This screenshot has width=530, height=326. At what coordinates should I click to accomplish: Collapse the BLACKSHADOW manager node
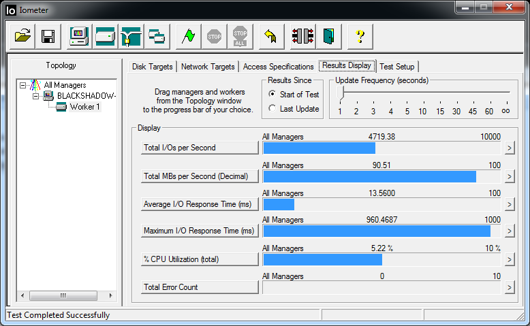(x=35, y=96)
